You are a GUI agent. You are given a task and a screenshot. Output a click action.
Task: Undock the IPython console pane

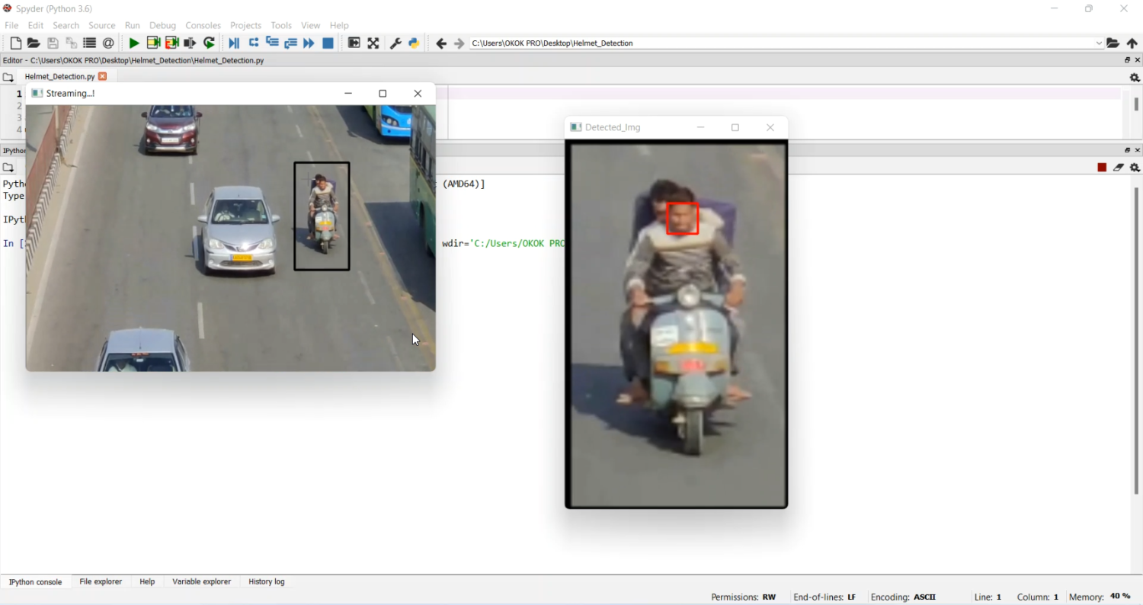click(x=1127, y=150)
